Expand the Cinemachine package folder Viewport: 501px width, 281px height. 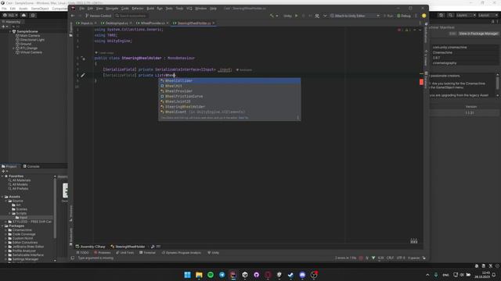click(6, 230)
